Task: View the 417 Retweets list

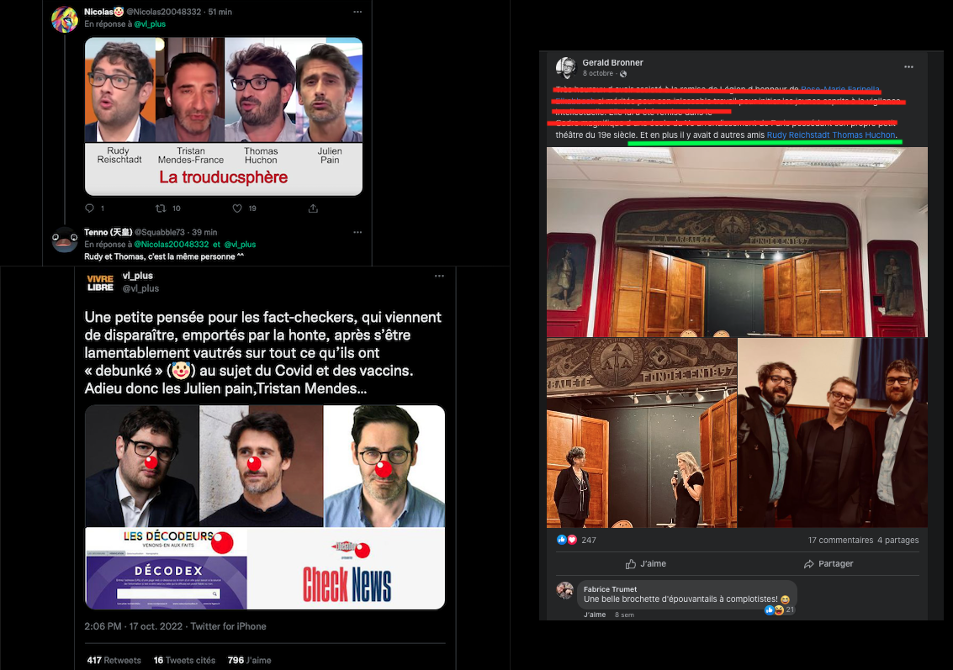Action: click(x=114, y=660)
